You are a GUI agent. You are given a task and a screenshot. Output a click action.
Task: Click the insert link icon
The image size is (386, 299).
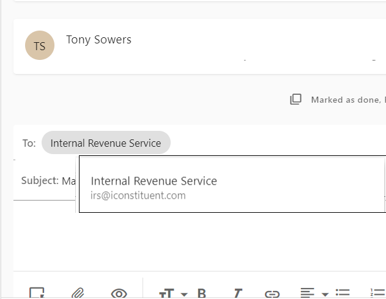tap(272, 294)
